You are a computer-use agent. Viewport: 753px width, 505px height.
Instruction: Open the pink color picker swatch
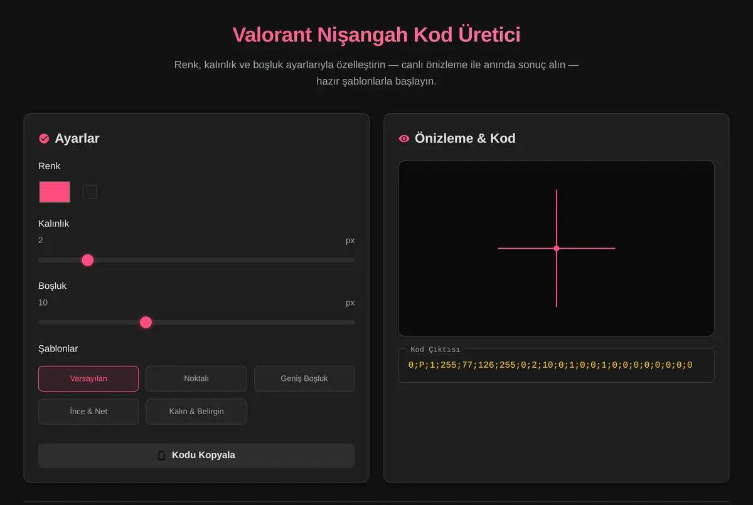pos(55,192)
